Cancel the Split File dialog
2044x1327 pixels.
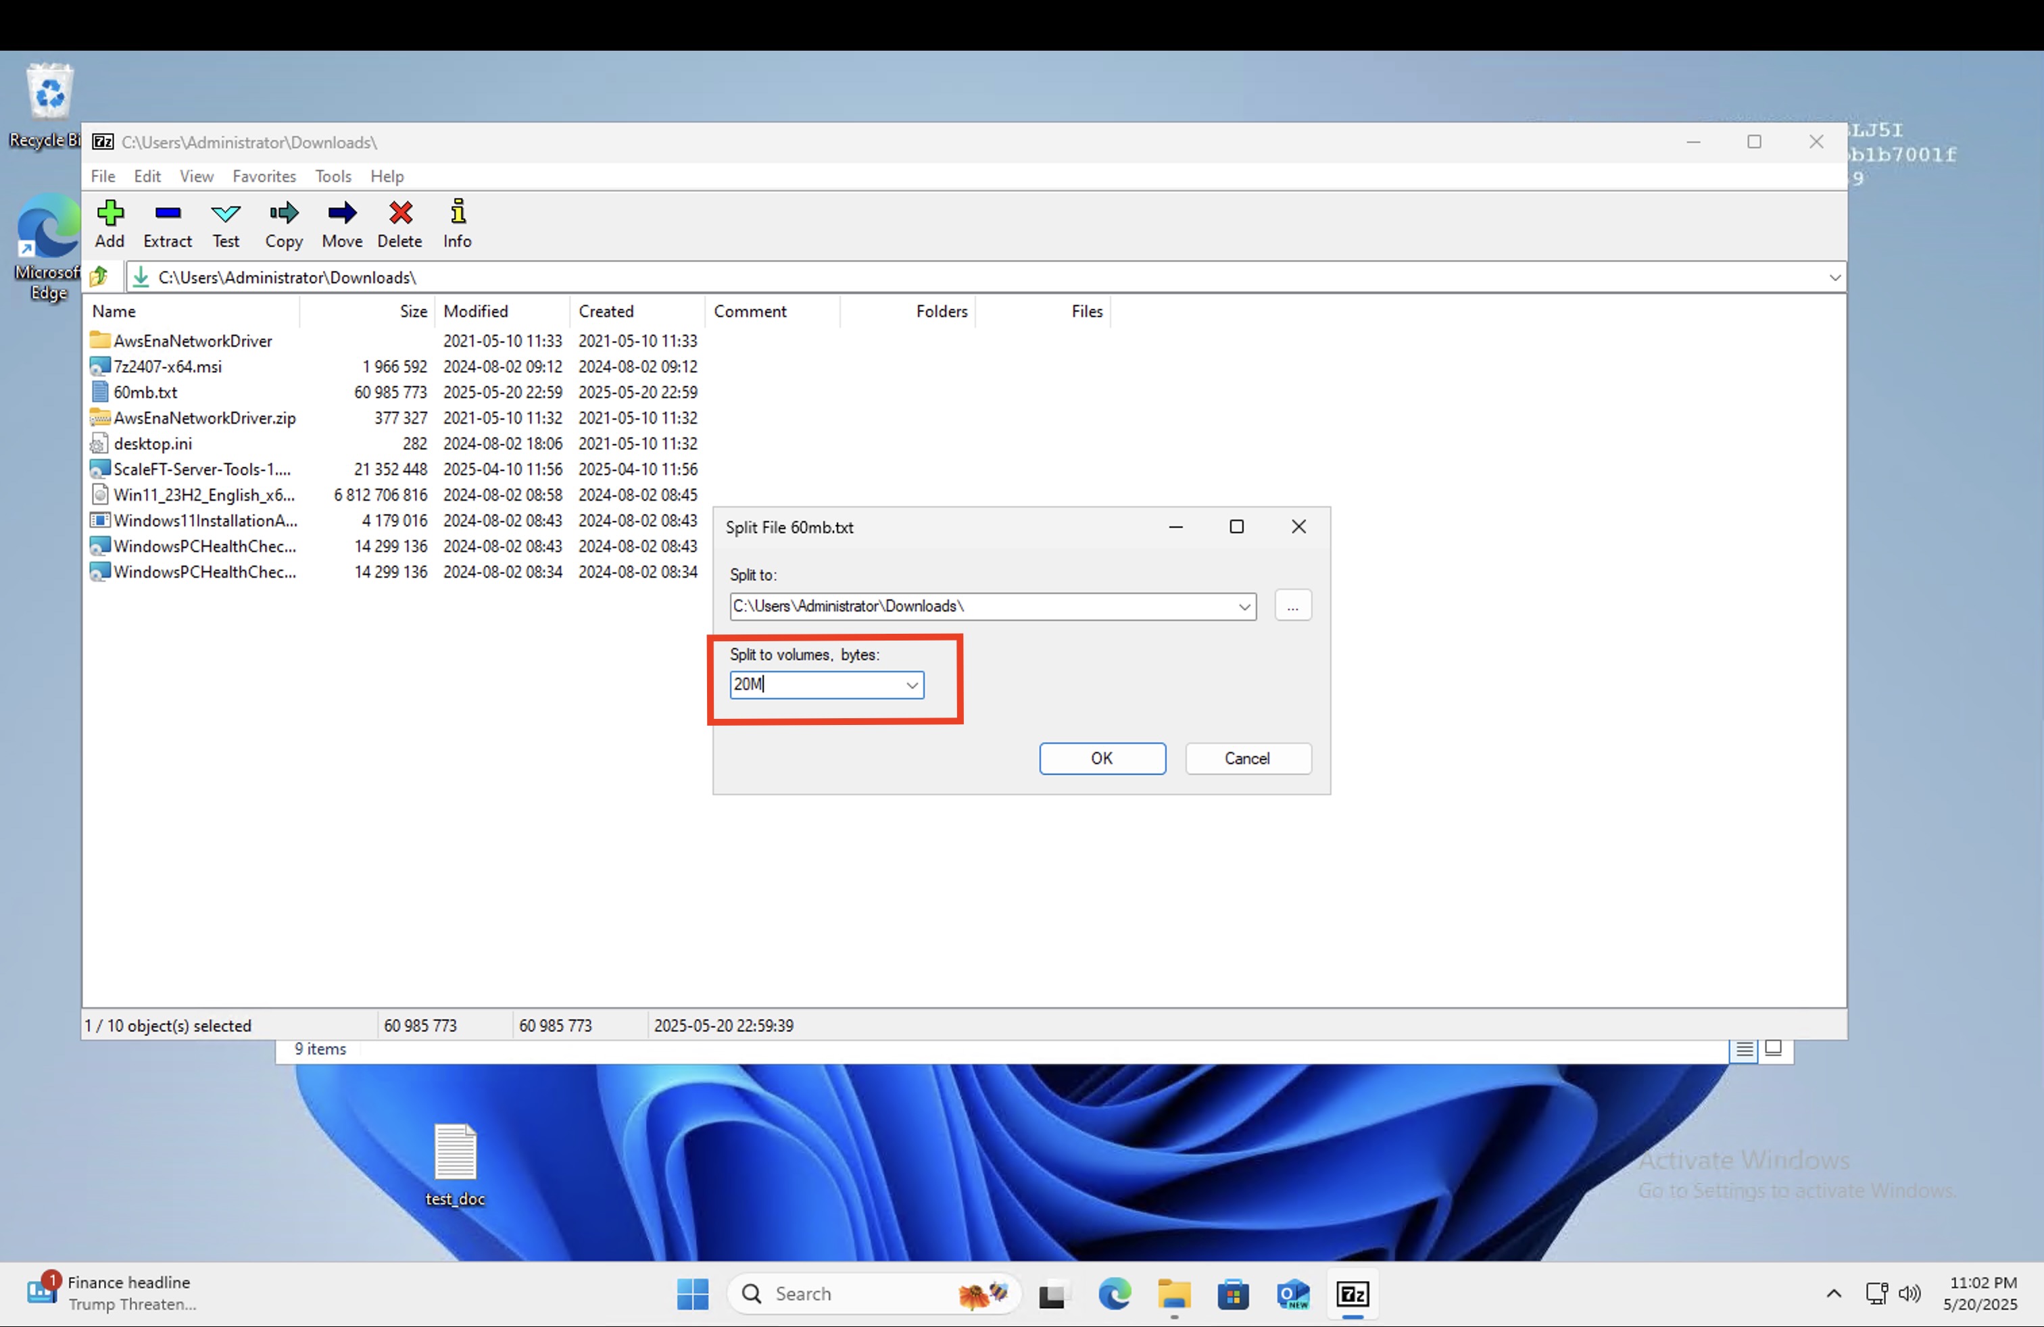pyautogui.click(x=1248, y=759)
